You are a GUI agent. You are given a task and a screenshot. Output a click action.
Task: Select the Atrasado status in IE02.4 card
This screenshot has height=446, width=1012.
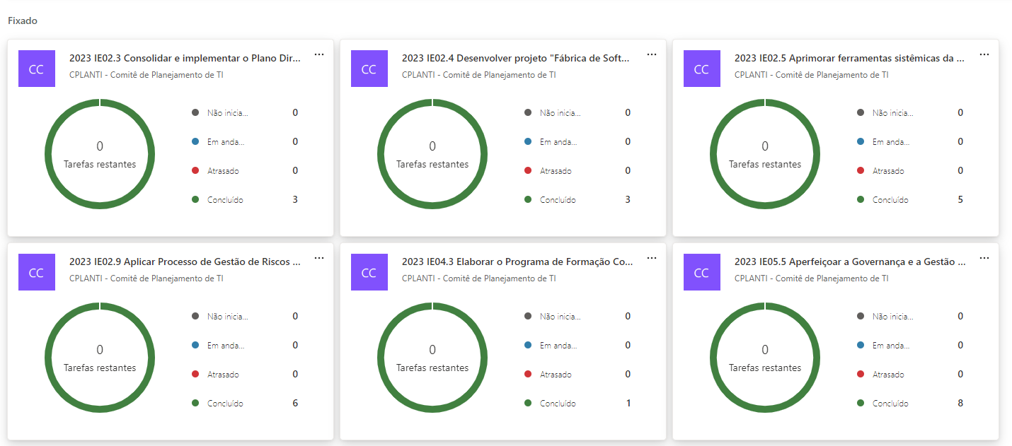[555, 171]
